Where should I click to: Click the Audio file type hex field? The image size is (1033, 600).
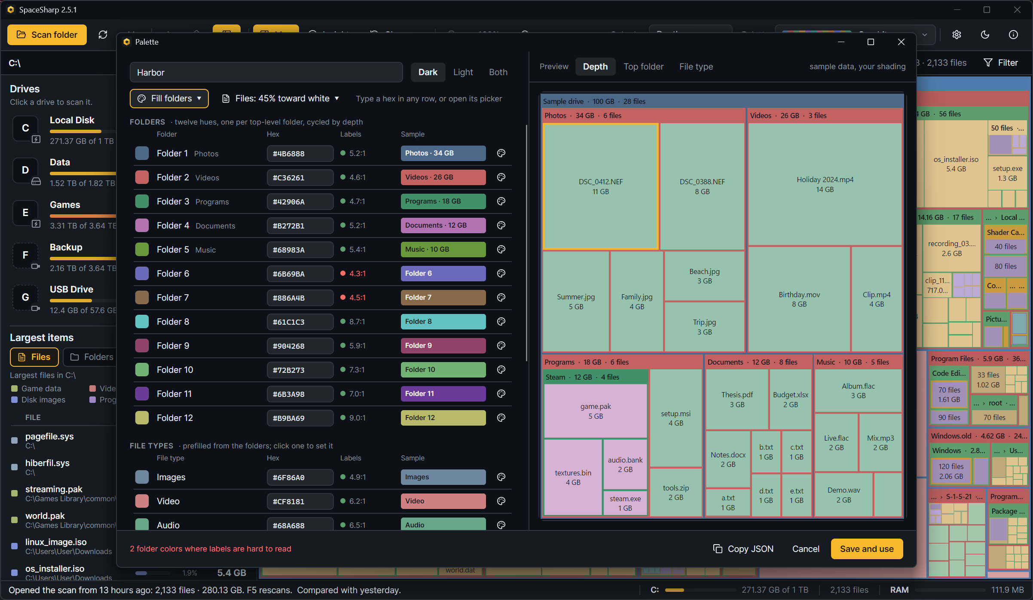point(300,525)
